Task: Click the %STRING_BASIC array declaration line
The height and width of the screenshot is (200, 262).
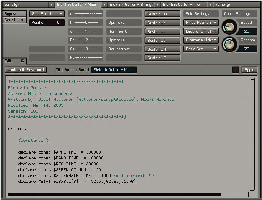Action: click(x=77, y=182)
